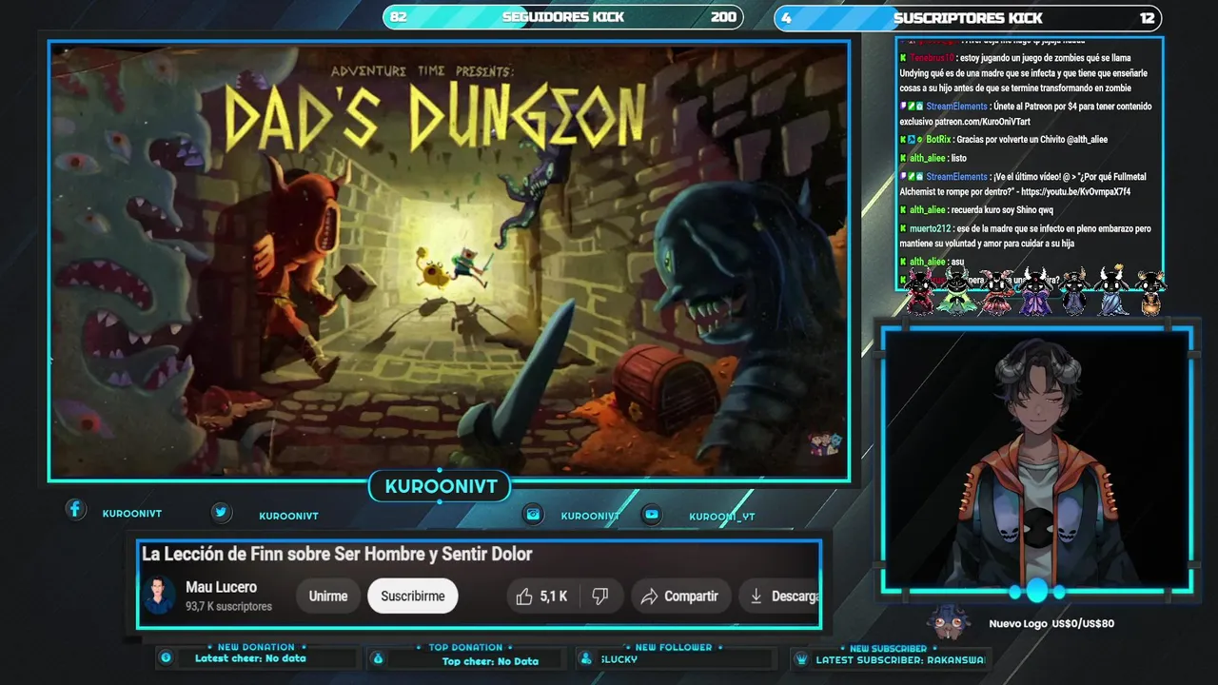Click the Unirme button

click(328, 597)
